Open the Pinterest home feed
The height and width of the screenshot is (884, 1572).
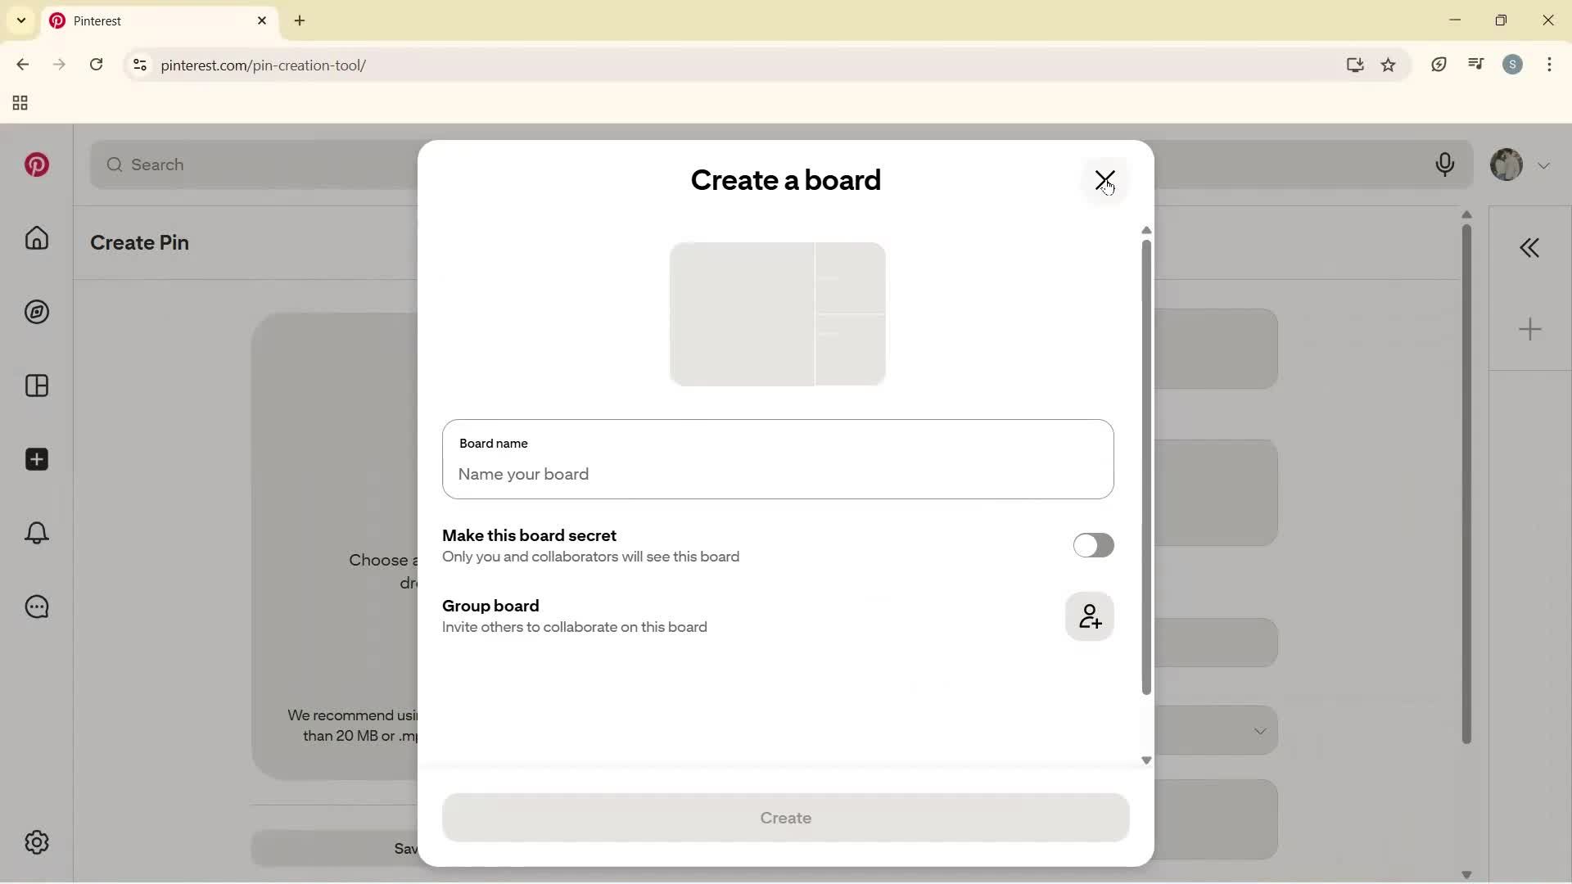pos(36,238)
